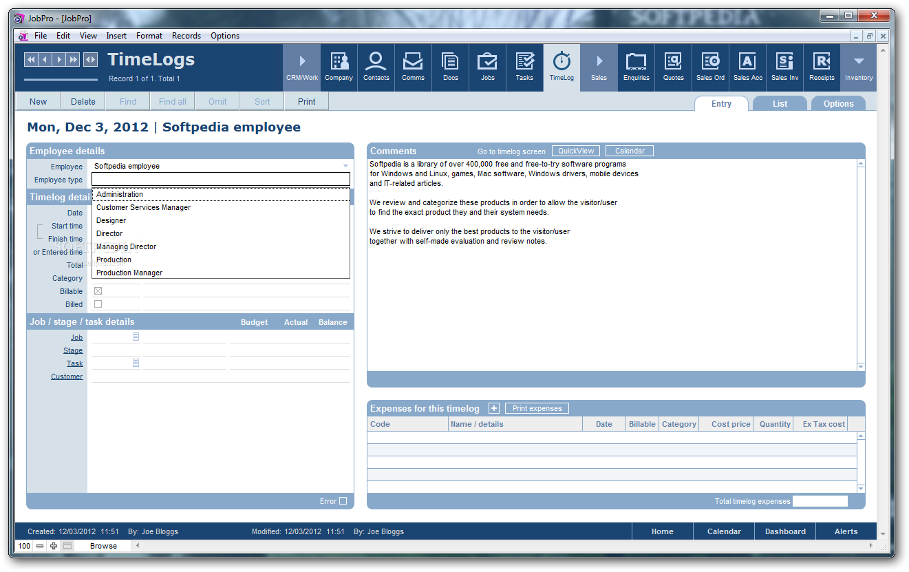Switch to the List tab
Screen dimensions: 909x572
[780, 103]
